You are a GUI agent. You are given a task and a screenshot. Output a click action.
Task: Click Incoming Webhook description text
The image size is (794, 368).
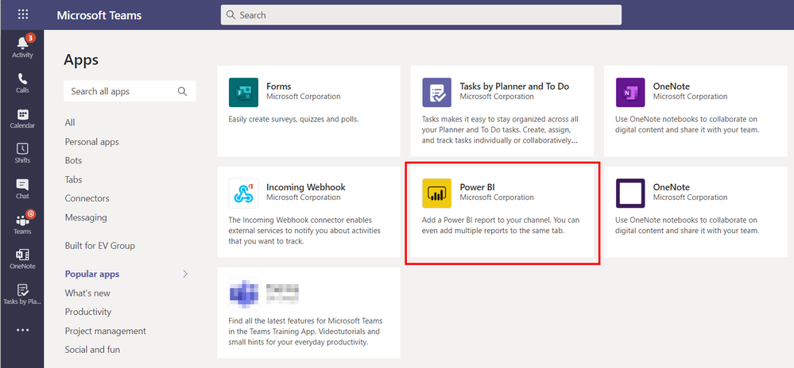coord(304,231)
